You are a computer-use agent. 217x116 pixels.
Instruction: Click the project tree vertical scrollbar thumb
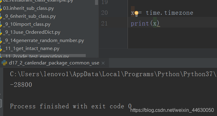click(97, 2)
